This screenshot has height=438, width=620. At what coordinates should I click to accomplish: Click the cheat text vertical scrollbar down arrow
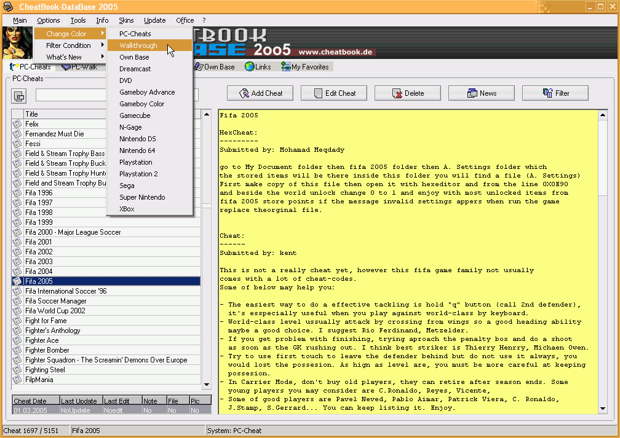point(602,410)
